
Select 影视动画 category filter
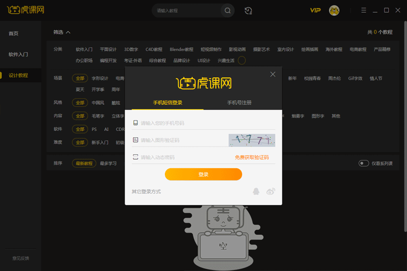(x=237, y=49)
